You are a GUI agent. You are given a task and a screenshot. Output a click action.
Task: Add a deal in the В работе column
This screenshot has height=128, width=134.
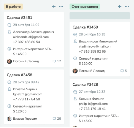click(x=54, y=7)
